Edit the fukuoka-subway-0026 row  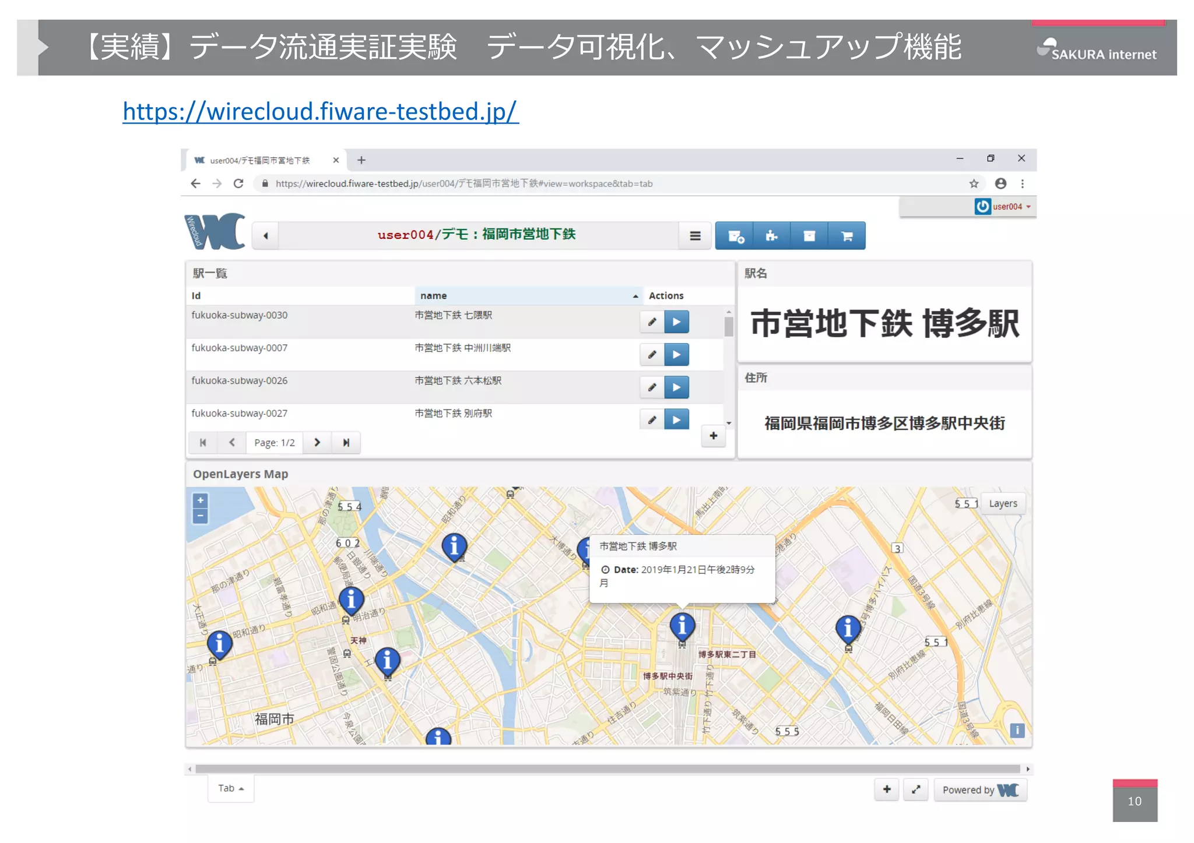tap(652, 387)
